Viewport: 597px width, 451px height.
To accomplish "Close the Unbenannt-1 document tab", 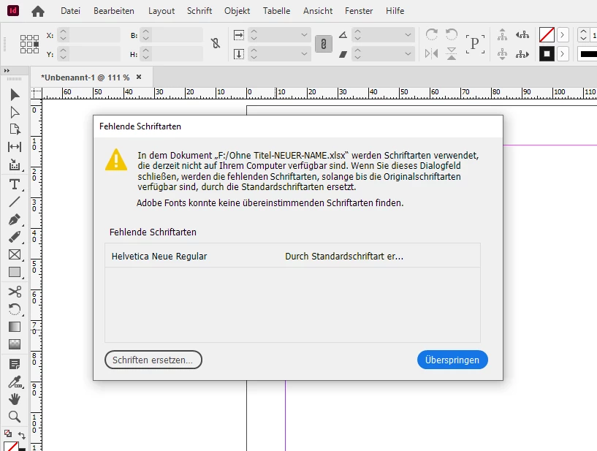I will [x=139, y=77].
